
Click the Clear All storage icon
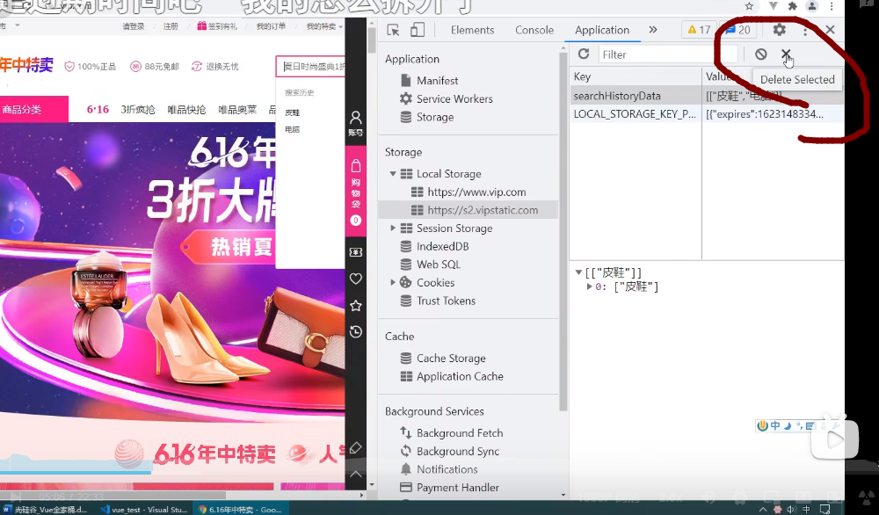pyautogui.click(x=760, y=54)
